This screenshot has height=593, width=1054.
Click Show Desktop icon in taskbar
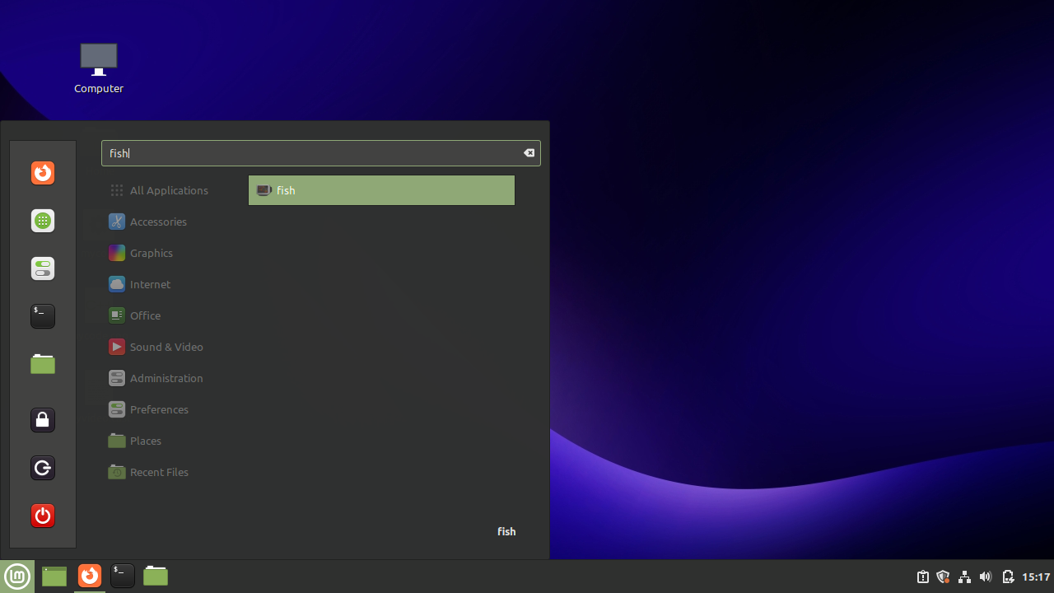54,577
